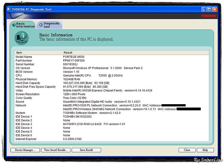Viewport: 224px width, 163px height.
Task: Select Hard Disk Free Space Capacity label
Action: pyautogui.click(x=36, y=87)
